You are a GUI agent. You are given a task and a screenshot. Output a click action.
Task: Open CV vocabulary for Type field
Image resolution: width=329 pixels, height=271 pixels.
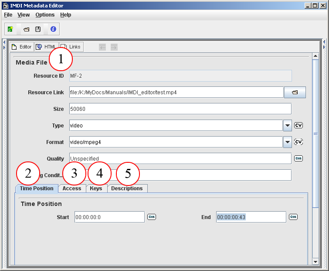click(x=298, y=125)
